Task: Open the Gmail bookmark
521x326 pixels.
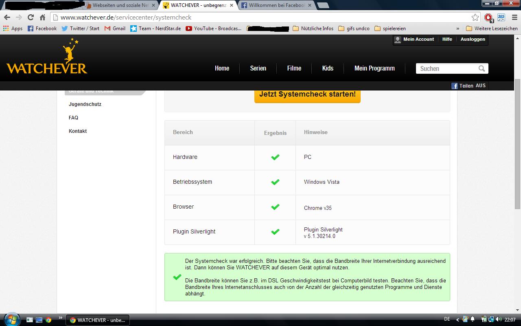Action: coord(115,29)
